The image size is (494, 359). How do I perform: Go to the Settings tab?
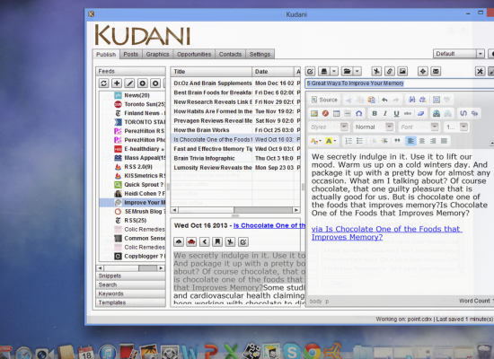[260, 54]
